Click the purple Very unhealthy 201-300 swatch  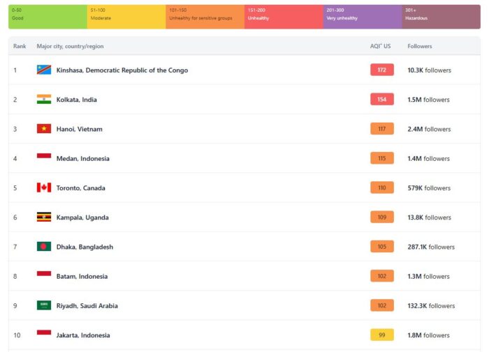click(362, 17)
